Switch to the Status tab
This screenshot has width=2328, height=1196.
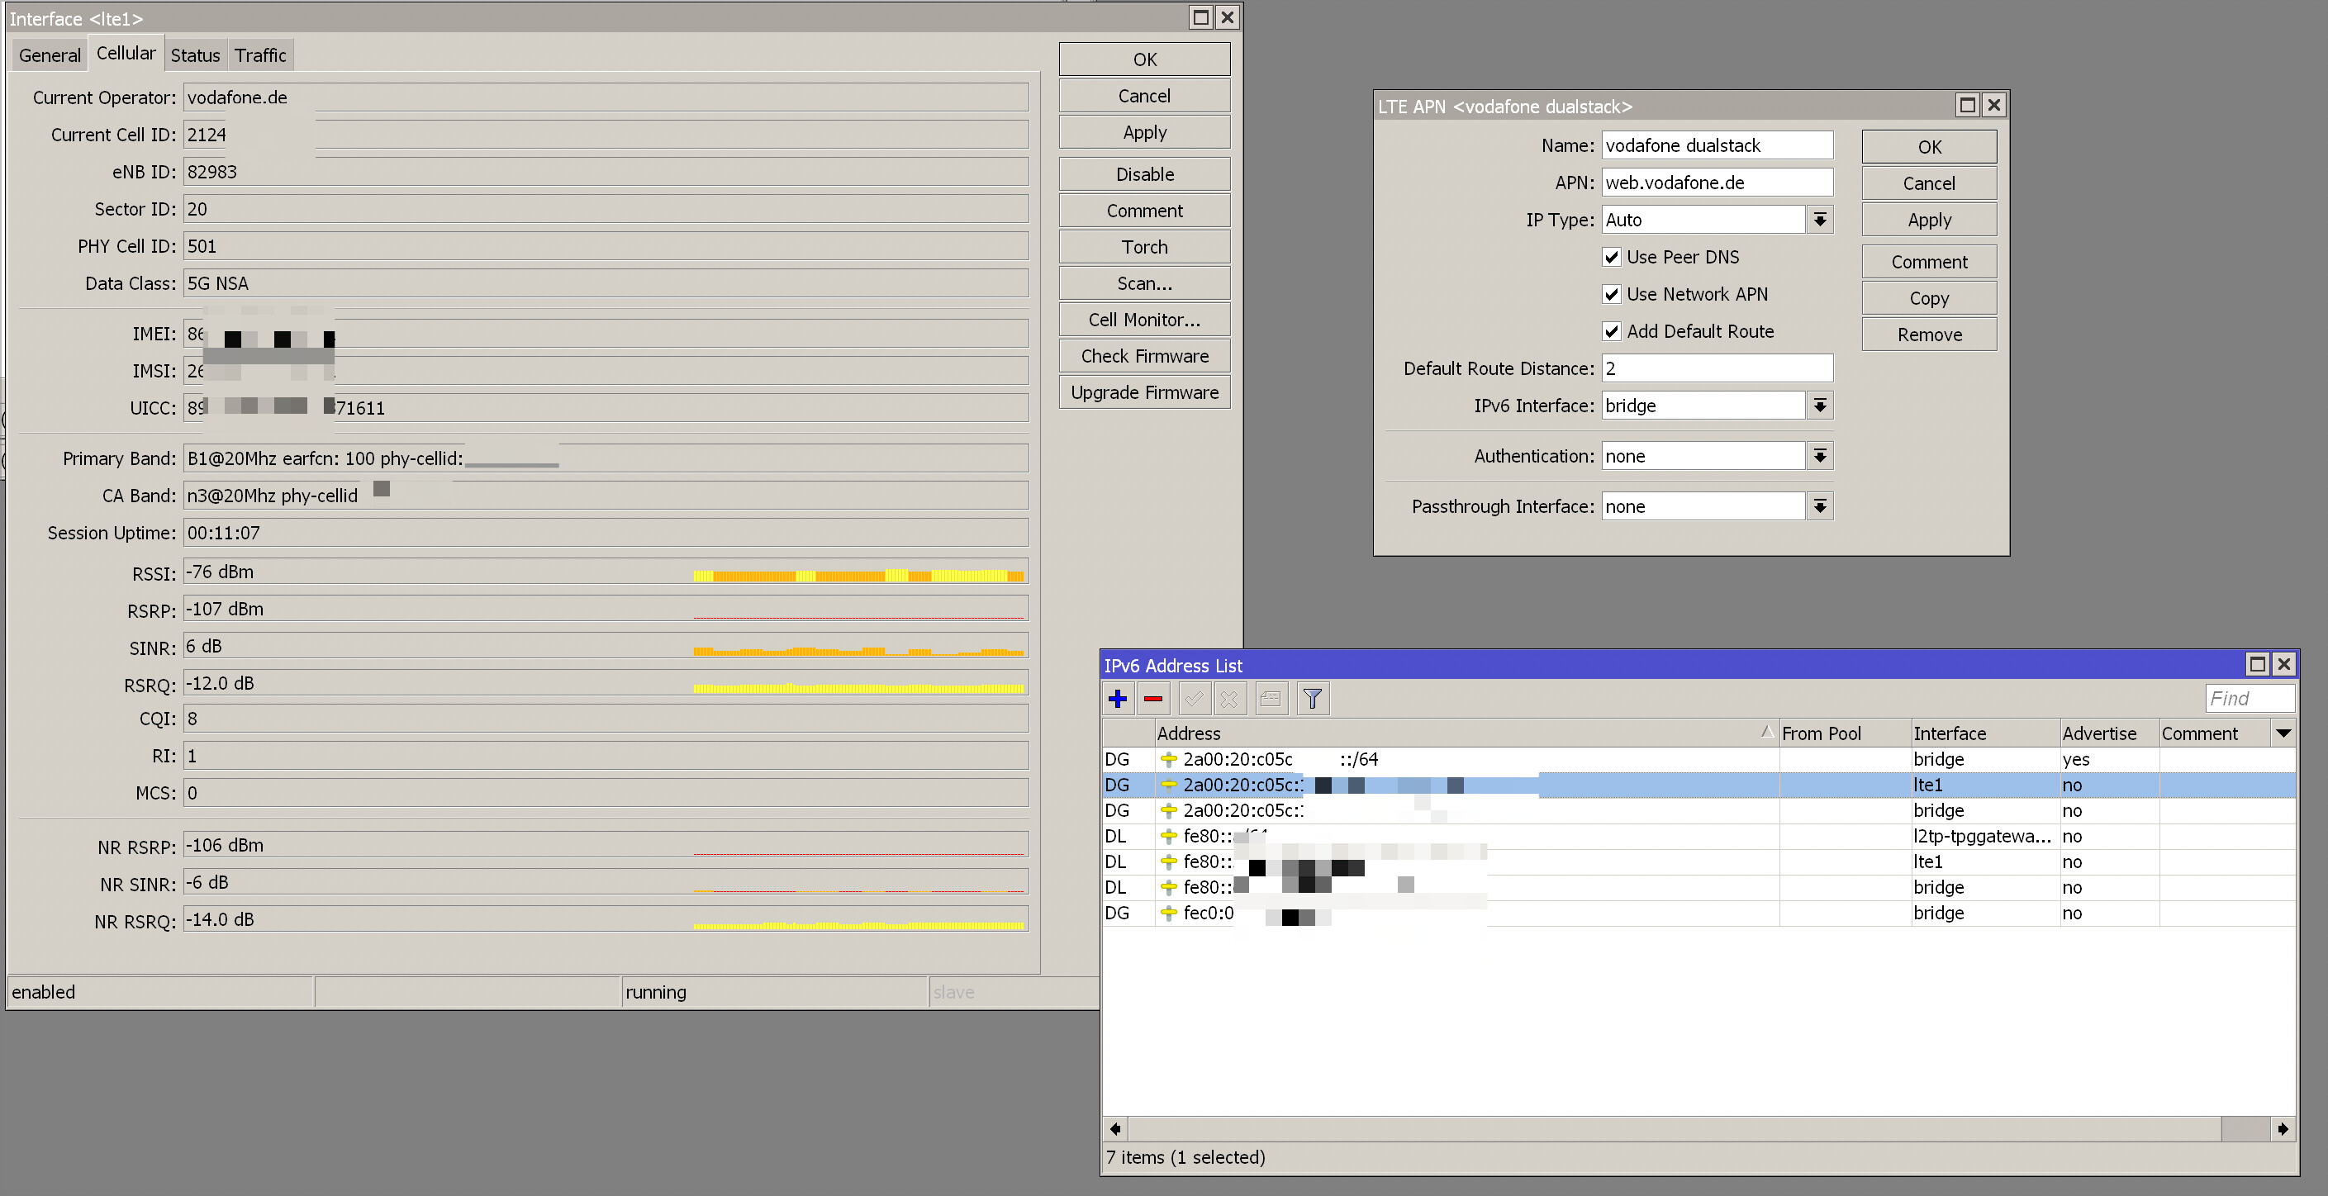tap(195, 55)
